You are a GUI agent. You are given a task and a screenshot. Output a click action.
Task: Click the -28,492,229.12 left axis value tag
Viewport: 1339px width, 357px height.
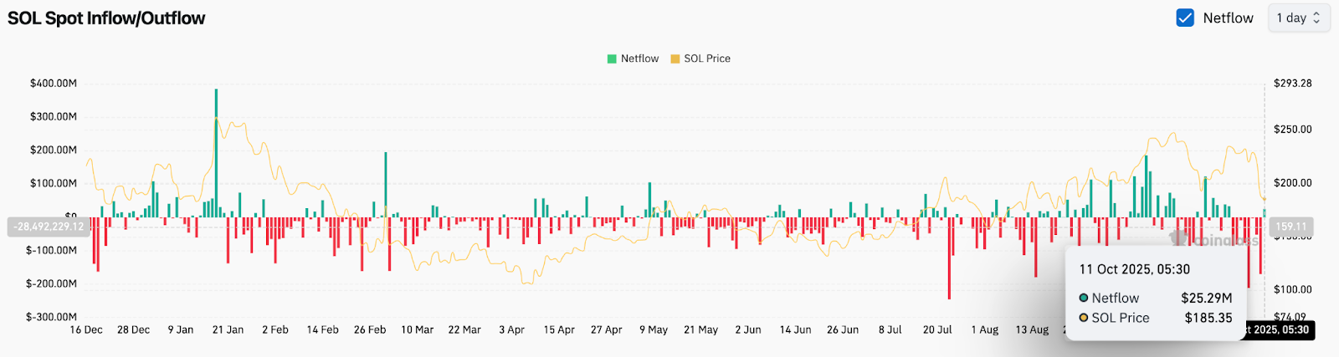(x=49, y=227)
